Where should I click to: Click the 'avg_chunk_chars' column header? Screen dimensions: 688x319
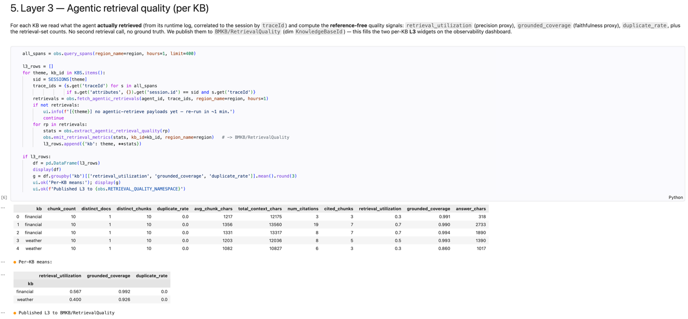coord(213,209)
